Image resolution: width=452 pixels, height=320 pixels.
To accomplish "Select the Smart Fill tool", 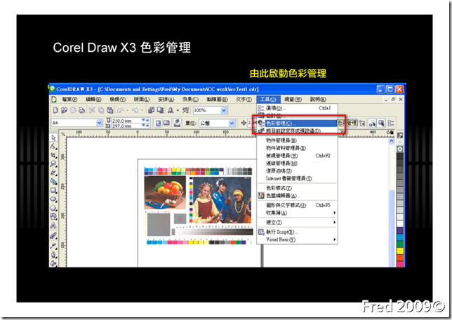I will tap(53, 181).
